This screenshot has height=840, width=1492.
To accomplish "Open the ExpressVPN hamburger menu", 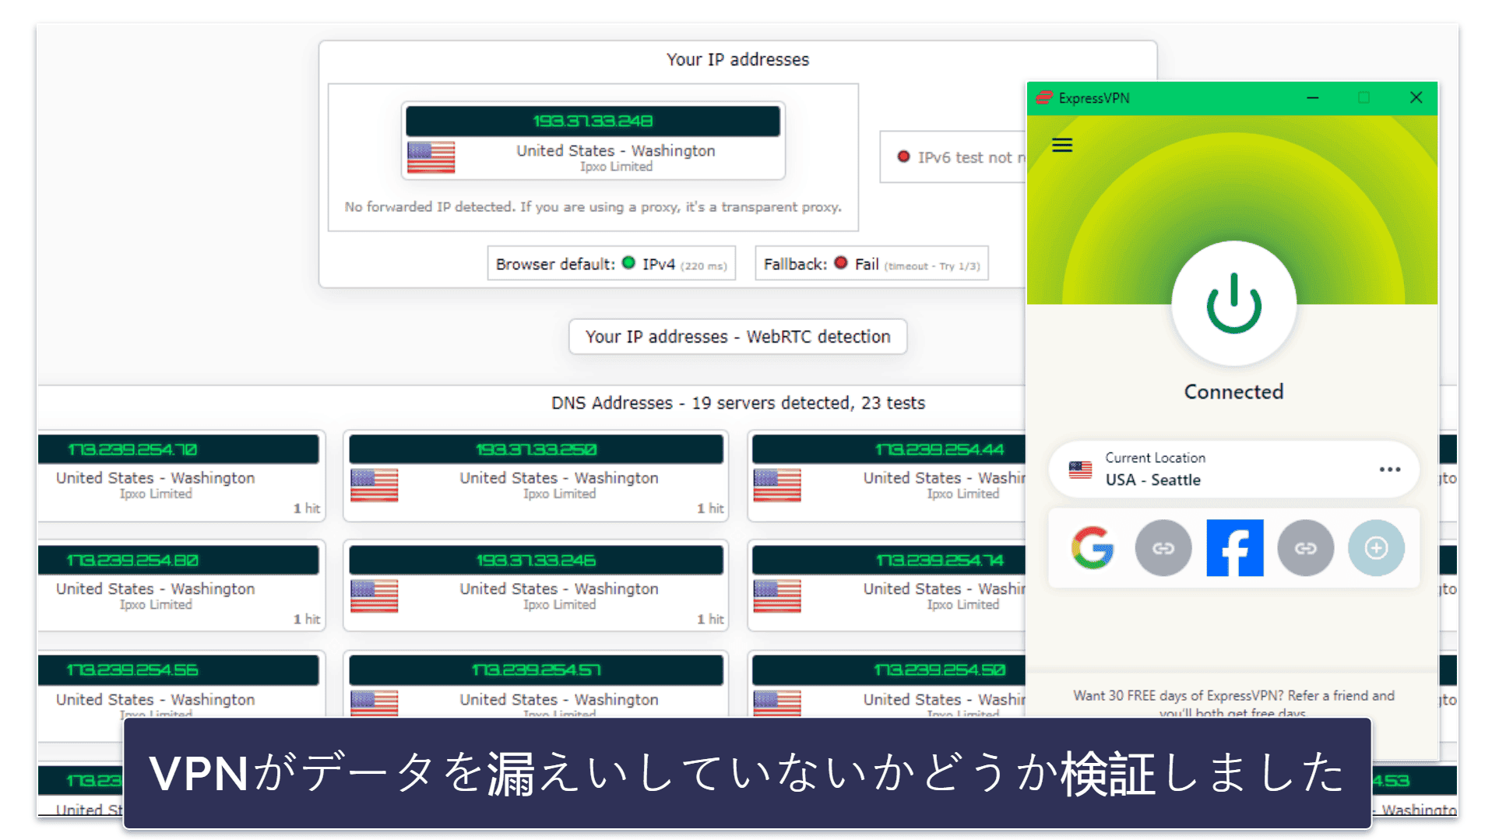I will pos(1062,146).
